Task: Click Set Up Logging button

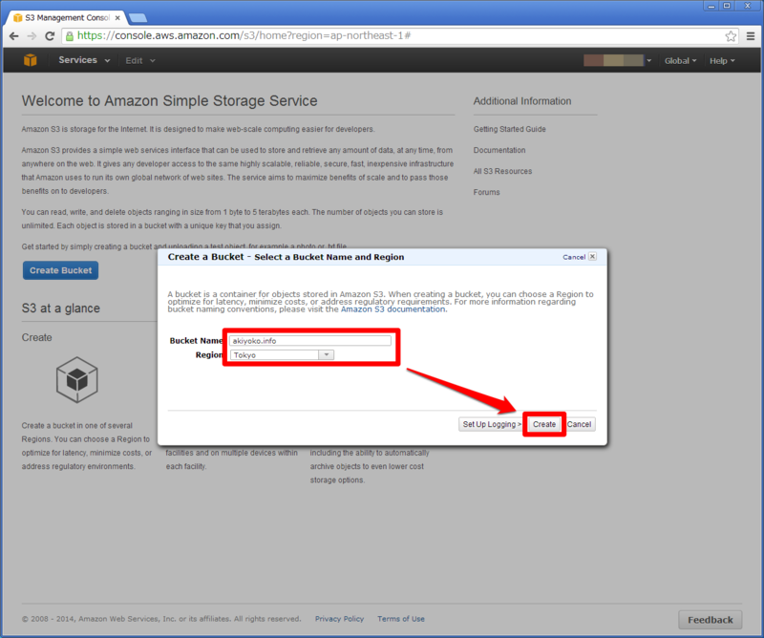Action: pos(490,424)
